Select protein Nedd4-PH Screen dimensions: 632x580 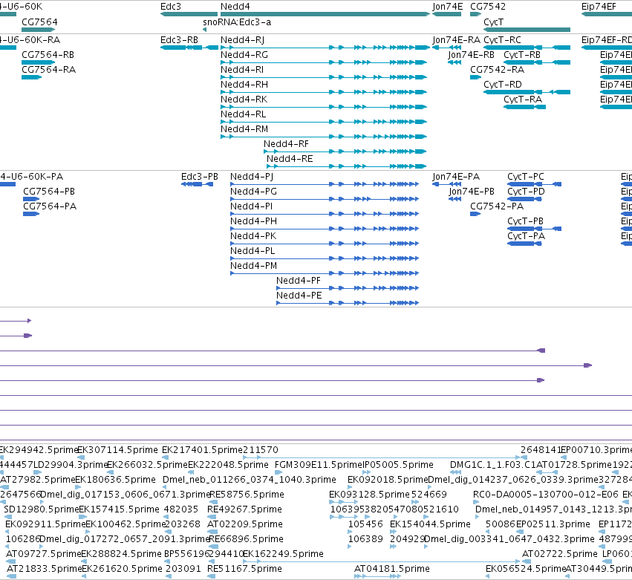click(253, 221)
